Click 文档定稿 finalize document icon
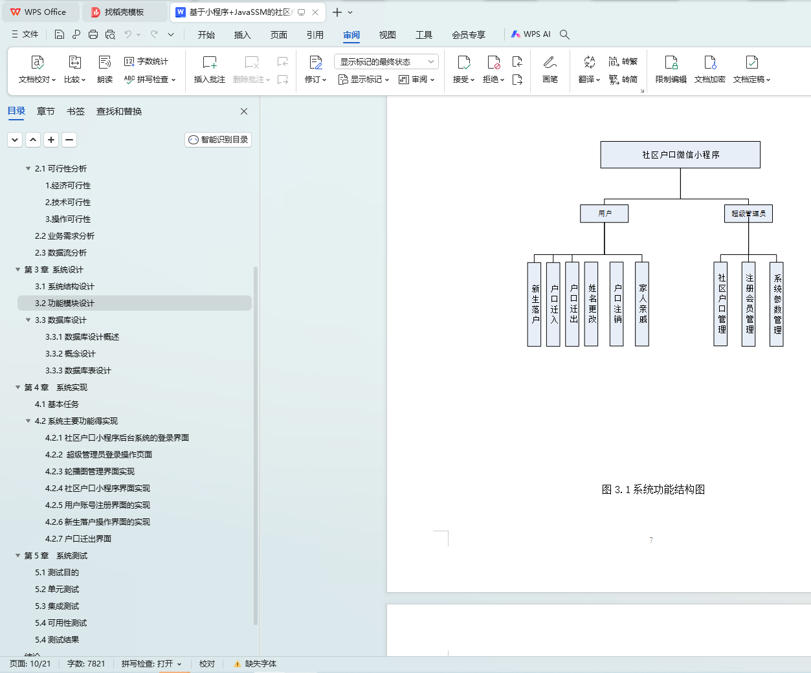The image size is (811, 673). pyautogui.click(x=751, y=63)
